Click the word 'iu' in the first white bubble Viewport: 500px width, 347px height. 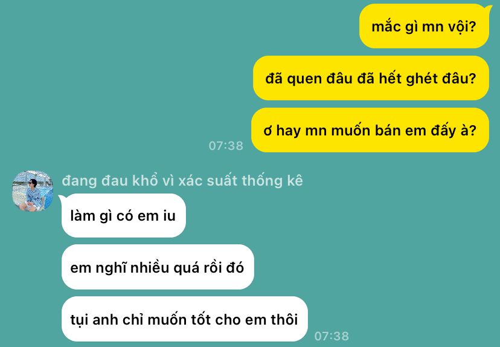click(x=169, y=216)
